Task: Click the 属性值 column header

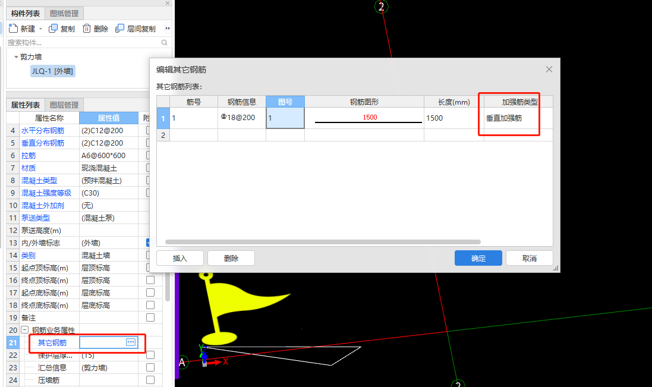Action: point(109,118)
